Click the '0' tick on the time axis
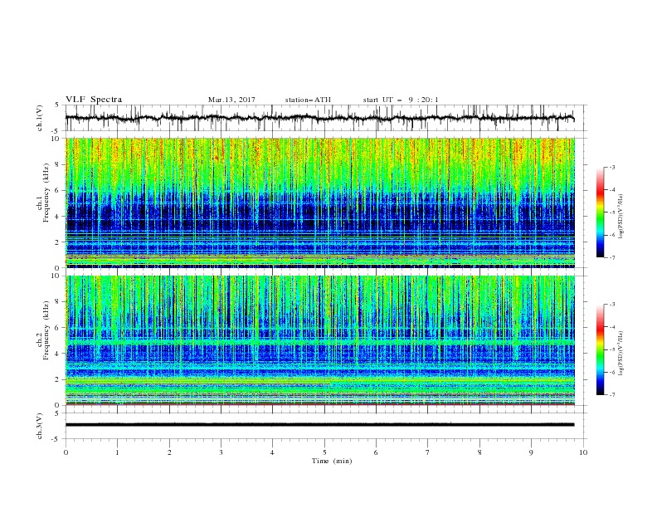This screenshot has height=508, width=657. (x=66, y=452)
